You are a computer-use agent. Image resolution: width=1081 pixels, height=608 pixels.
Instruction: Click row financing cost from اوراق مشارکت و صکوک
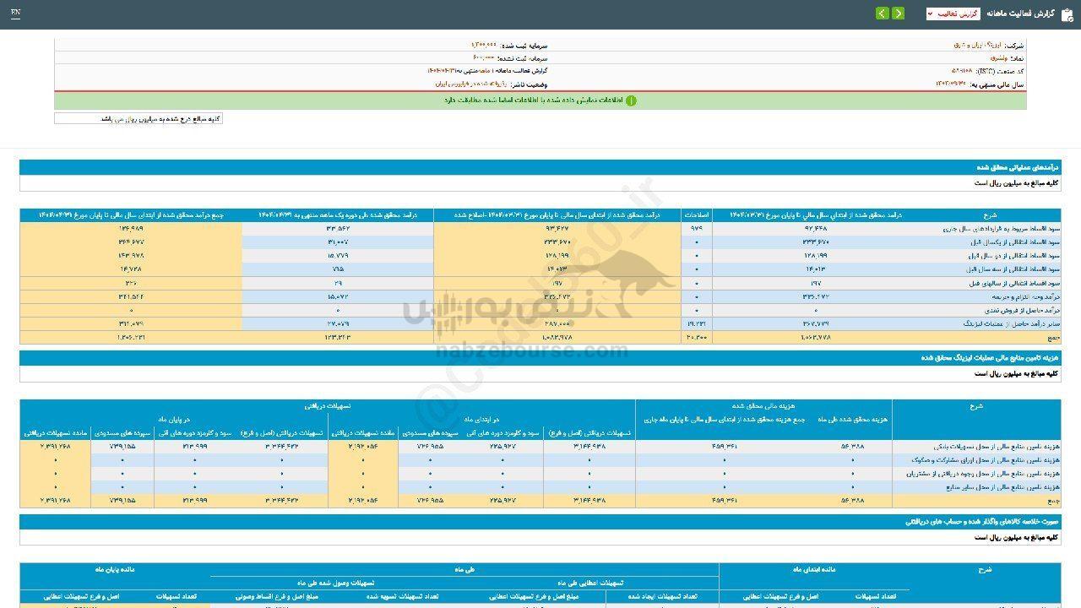[540, 460]
